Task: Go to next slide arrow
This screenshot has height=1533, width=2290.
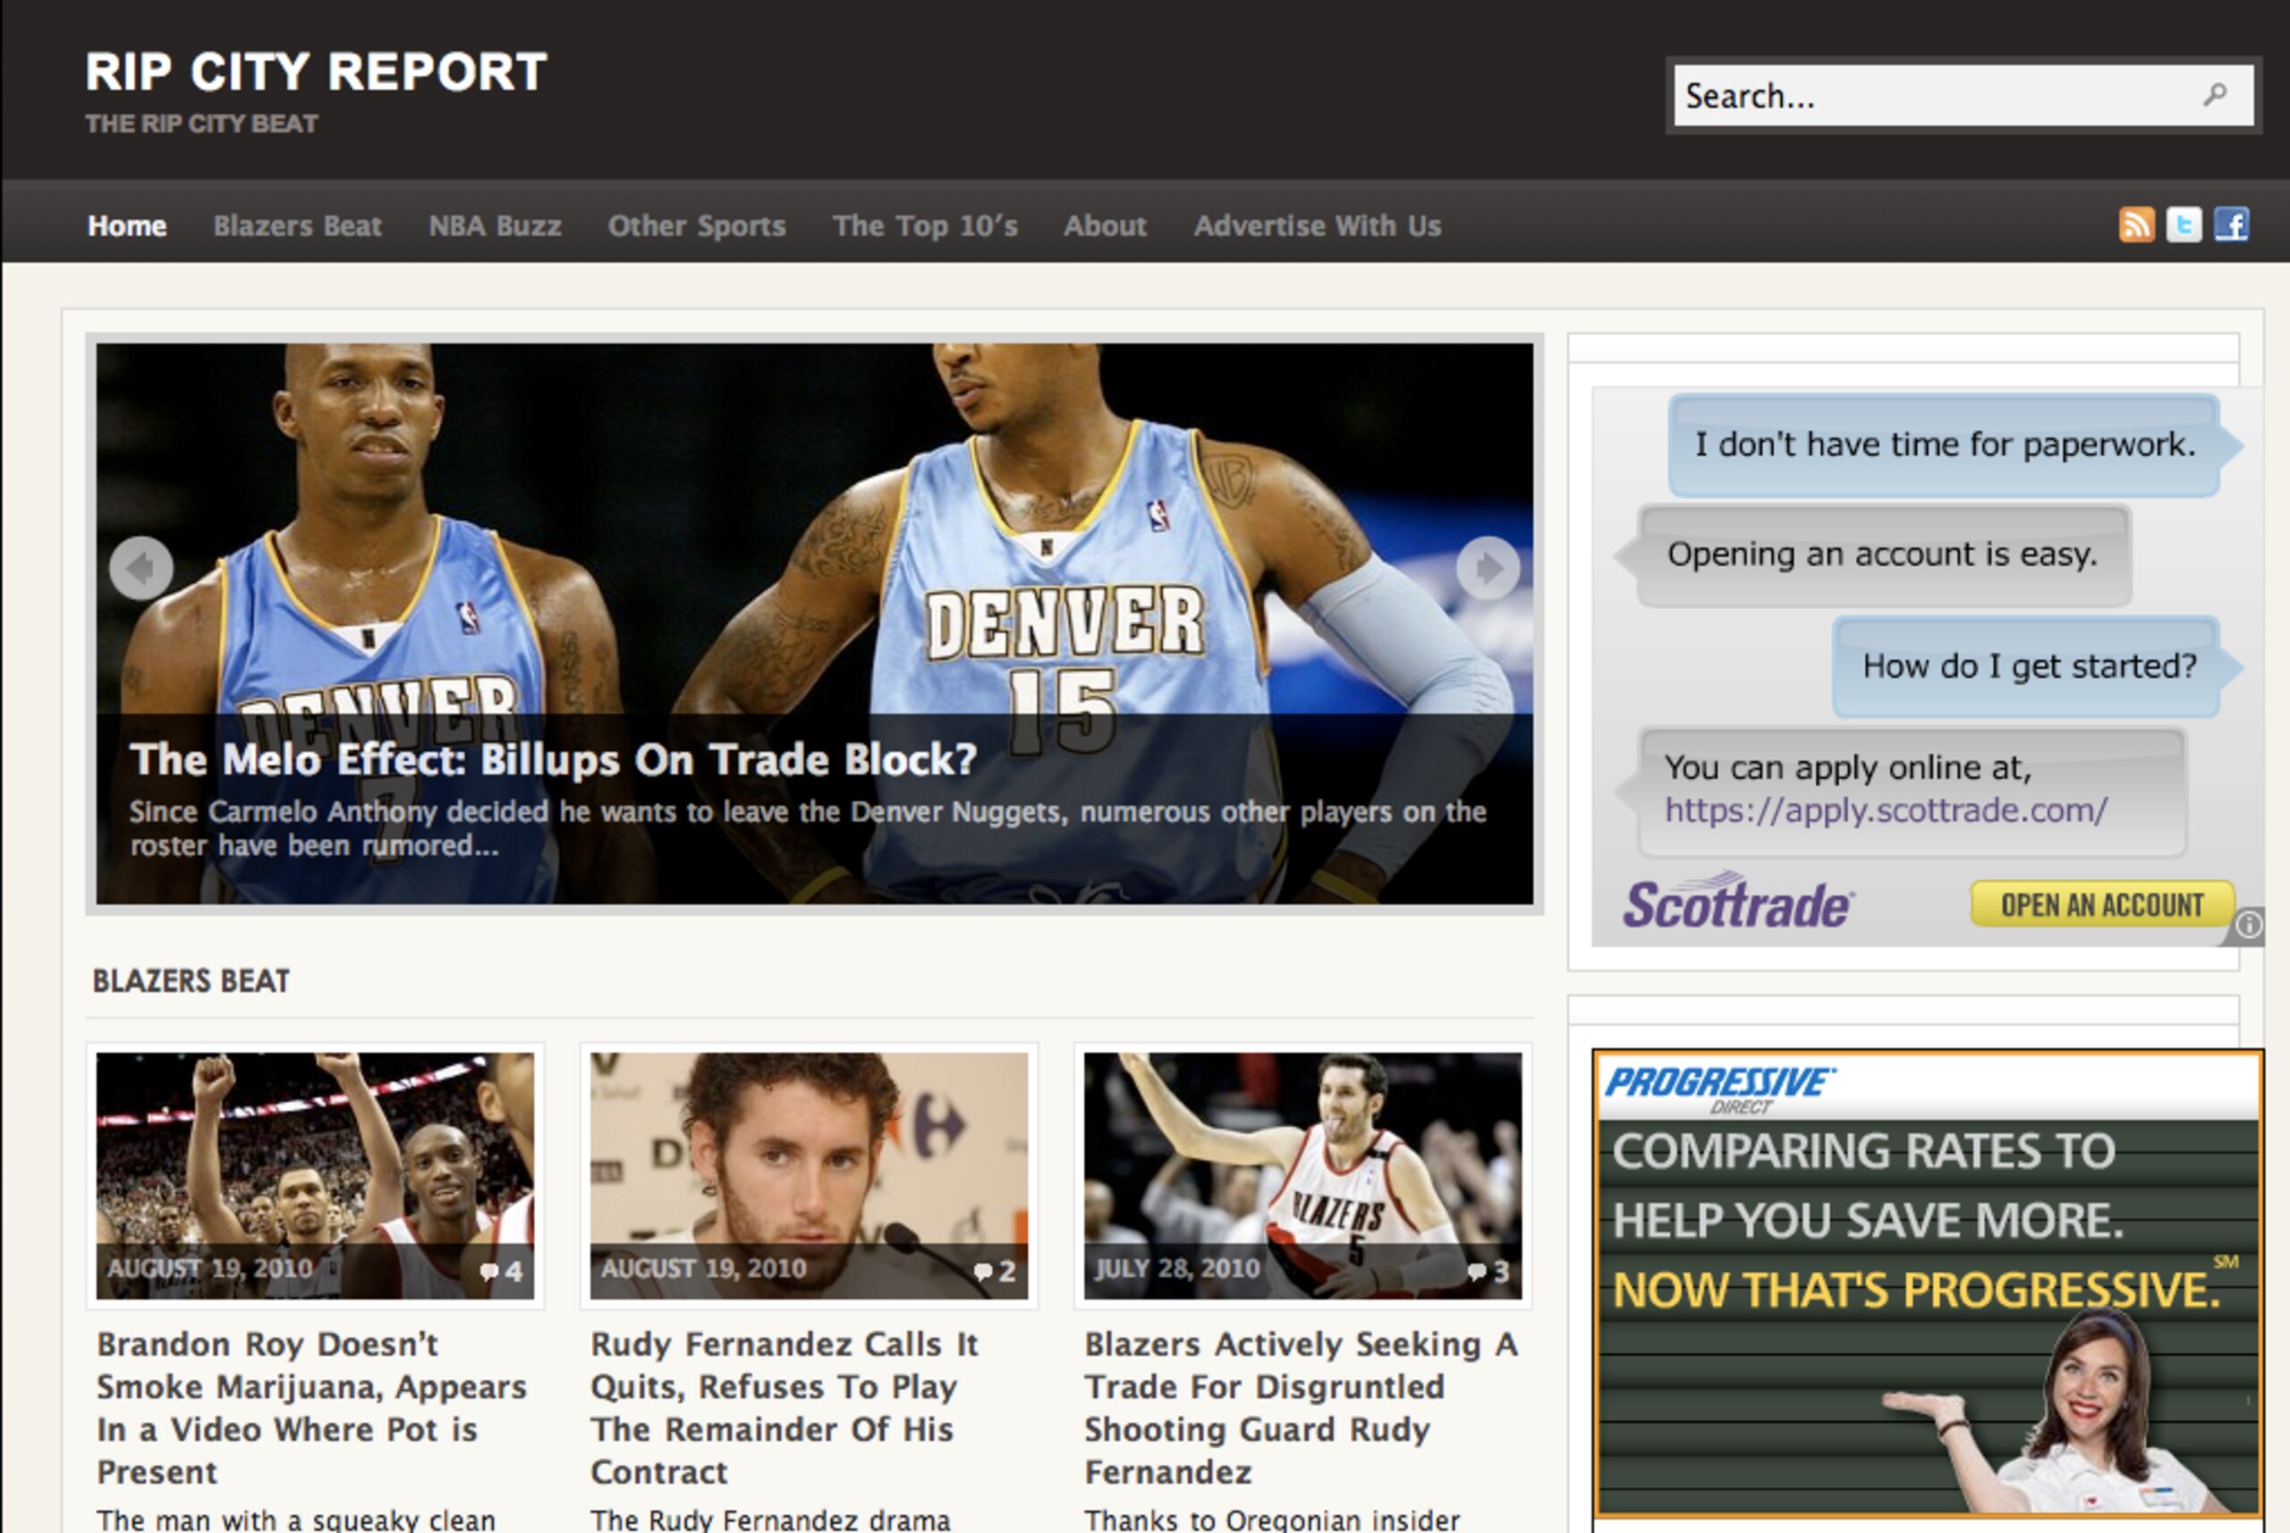Action: click(1488, 568)
